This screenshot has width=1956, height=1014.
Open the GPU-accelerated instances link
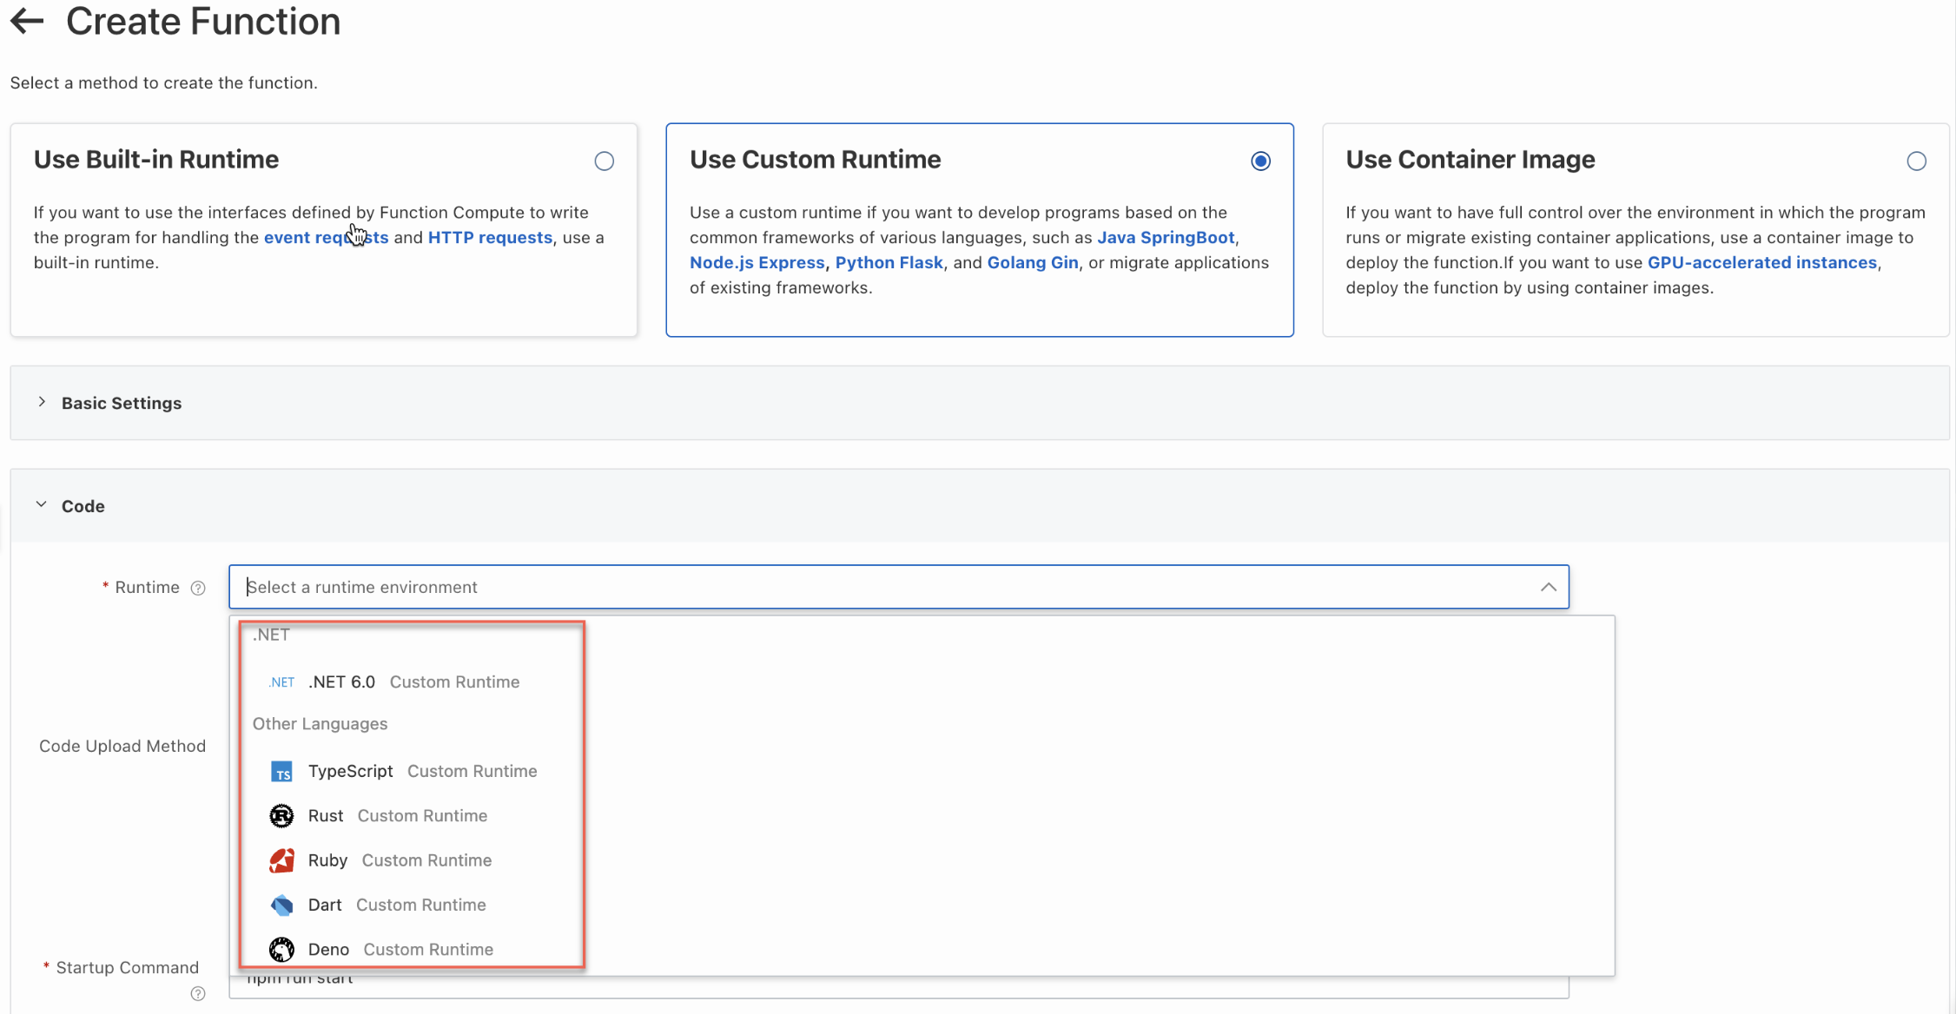[1762, 262]
